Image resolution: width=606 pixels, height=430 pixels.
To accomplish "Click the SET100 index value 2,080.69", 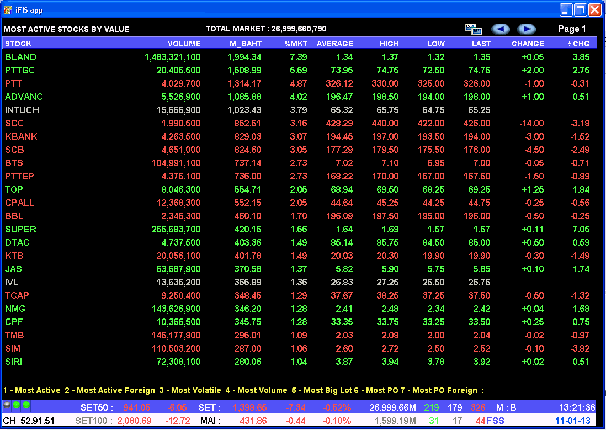I will pos(134,421).
